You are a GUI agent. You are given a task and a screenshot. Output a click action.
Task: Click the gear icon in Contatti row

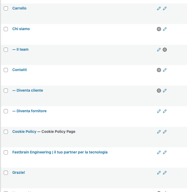(x=159, y=70)
